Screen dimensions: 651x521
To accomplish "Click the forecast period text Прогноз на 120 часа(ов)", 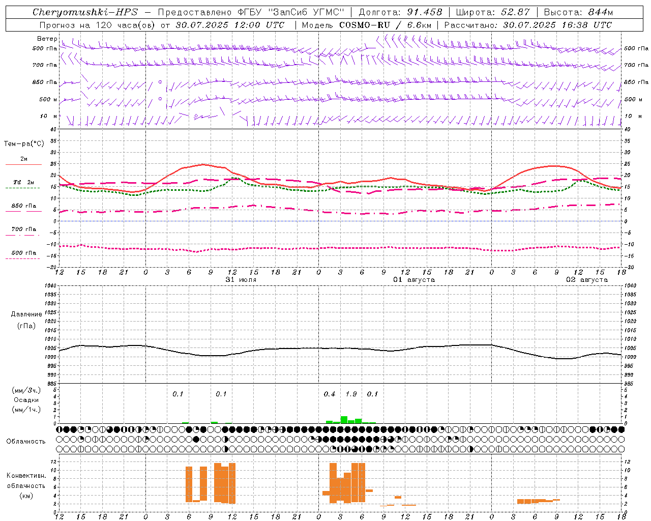I will point(98,25).
